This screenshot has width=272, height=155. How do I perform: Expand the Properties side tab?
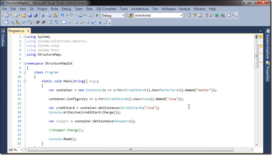coord(267,71)
